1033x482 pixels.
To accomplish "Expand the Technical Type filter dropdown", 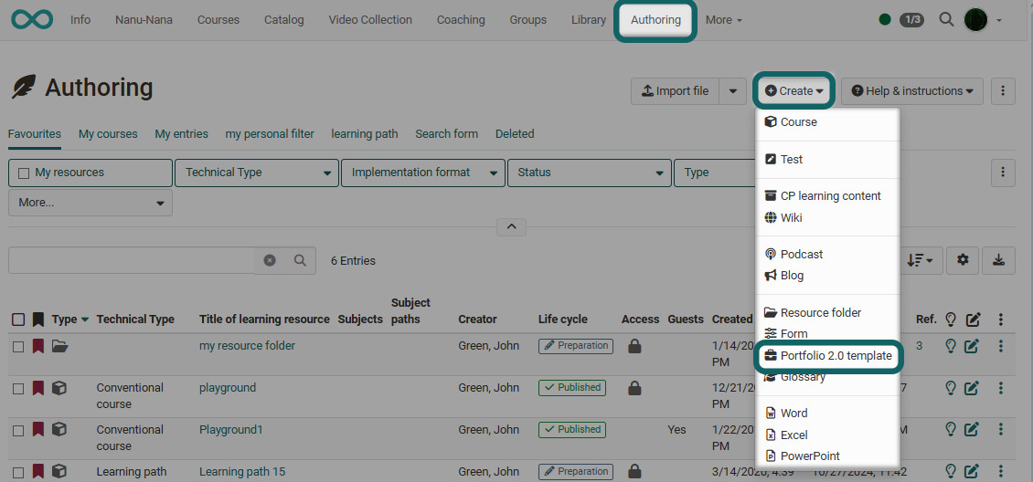I will tap(257, 173).
